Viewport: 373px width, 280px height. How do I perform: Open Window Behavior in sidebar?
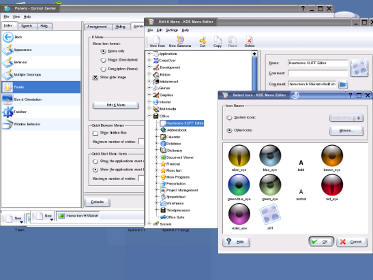pos(41,124)
